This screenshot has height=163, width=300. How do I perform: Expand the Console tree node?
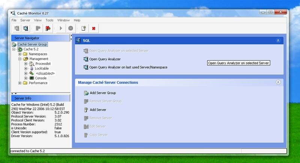point(26,78)
